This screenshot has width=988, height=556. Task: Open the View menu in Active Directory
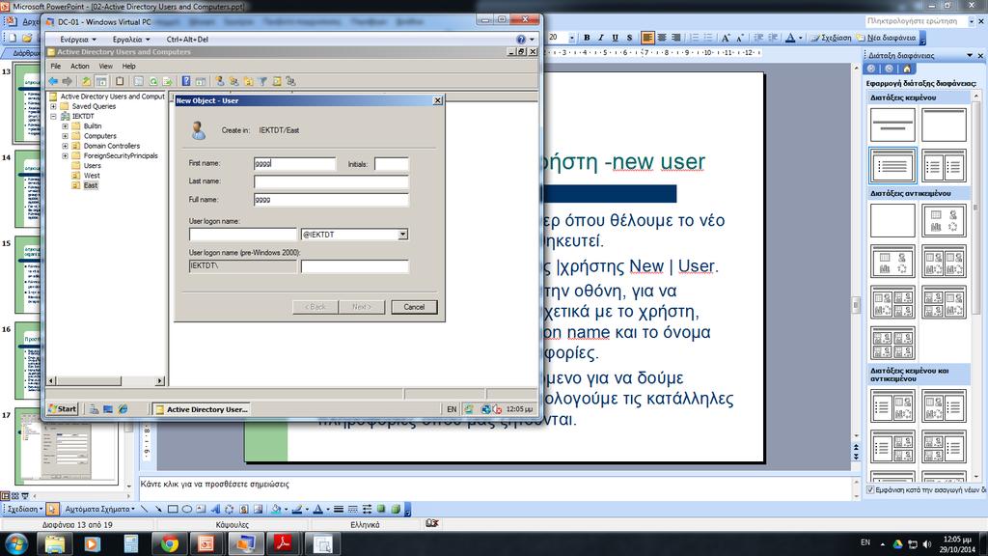click(x=105, y=67)
